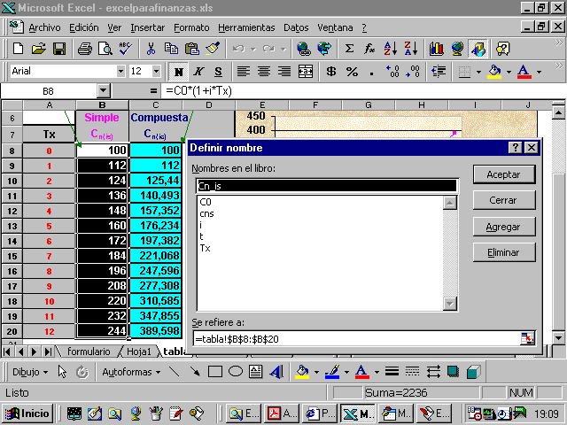Open the Dibujo drawing menu
The width and height of the screenshot is (567, 425).
[x=30, y=372]
